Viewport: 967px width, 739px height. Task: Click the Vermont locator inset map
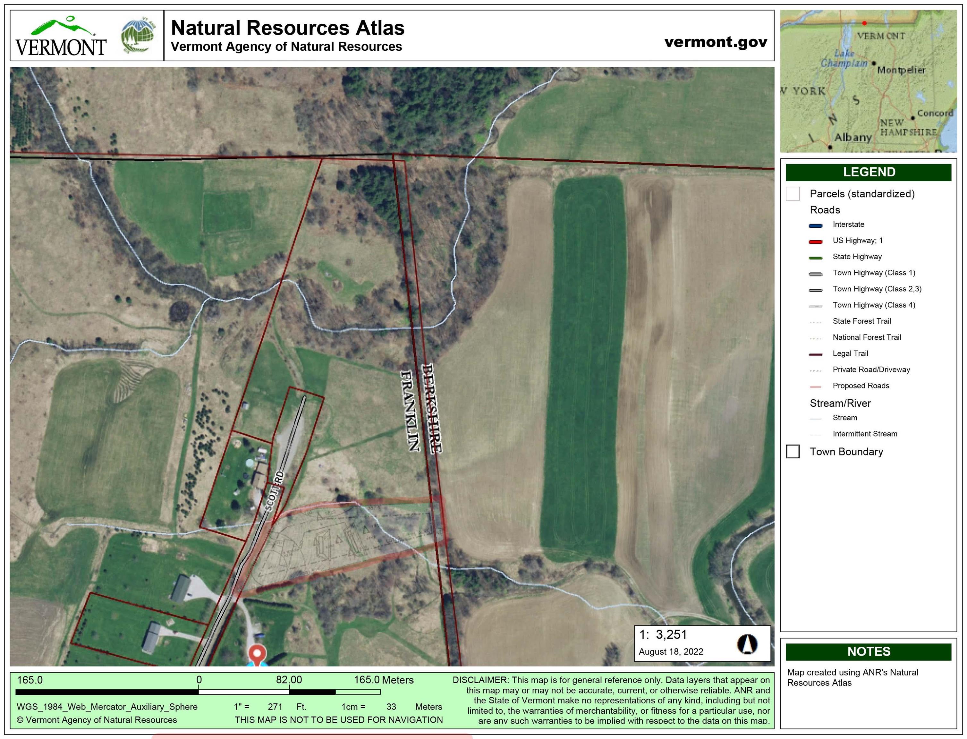pos(868,81)
